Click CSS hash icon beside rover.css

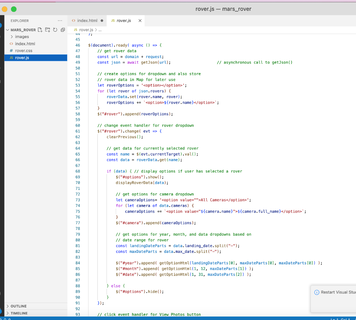[11, 51]
